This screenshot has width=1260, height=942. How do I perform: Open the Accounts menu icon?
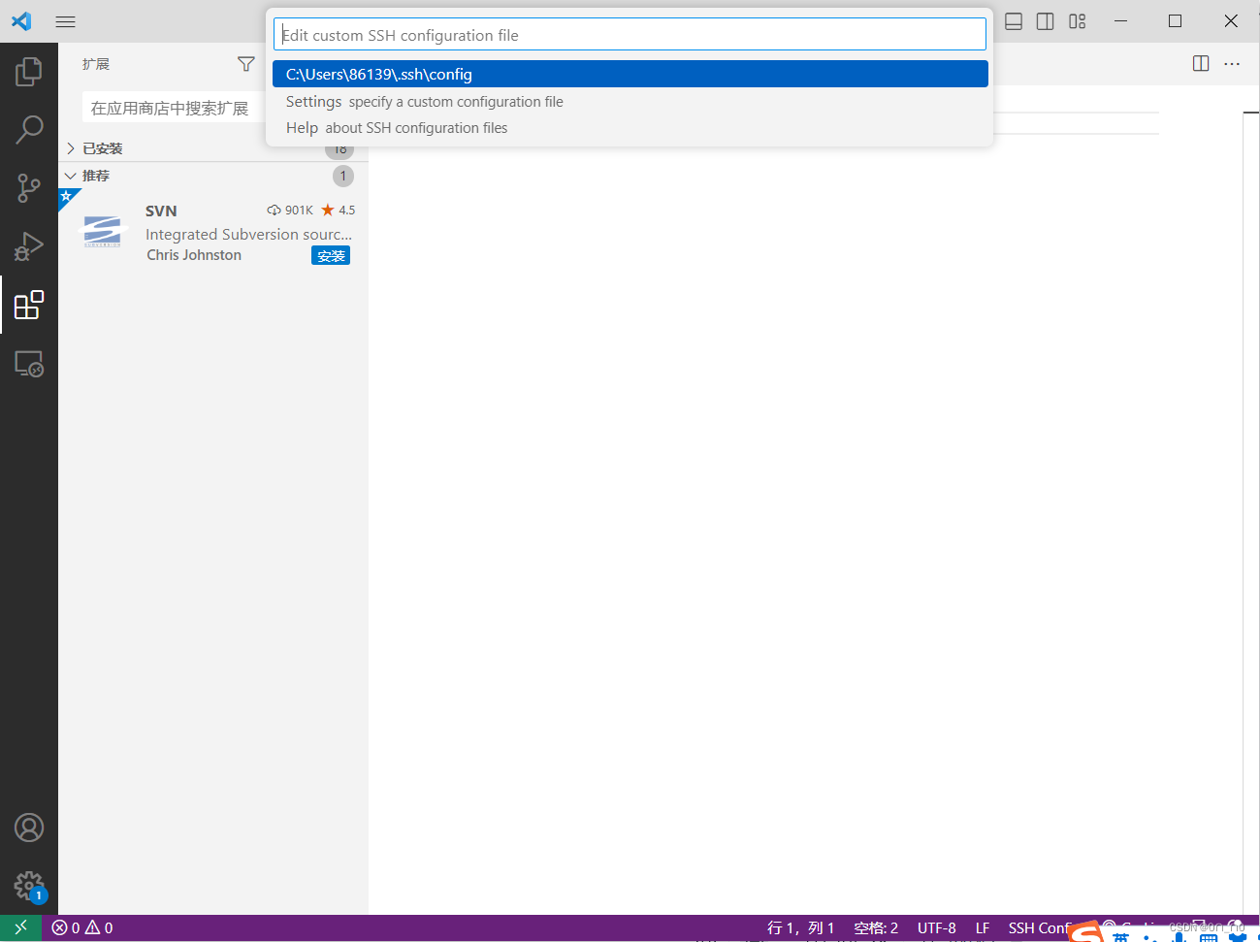pos(29,828)
